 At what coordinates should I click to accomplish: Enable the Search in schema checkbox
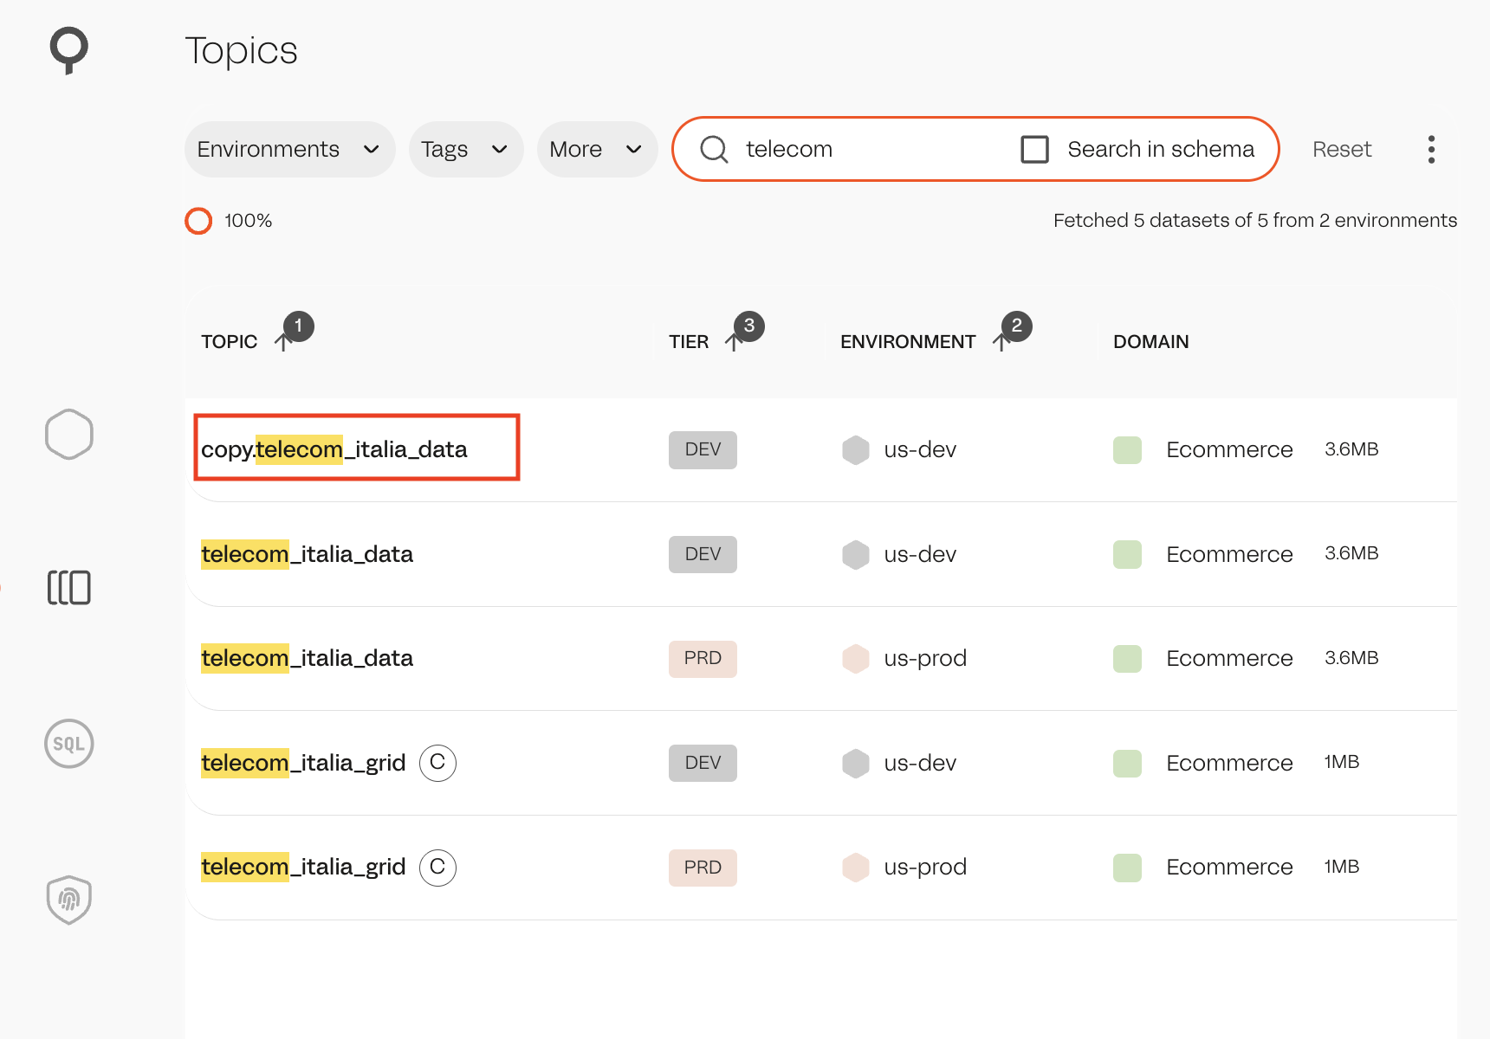point(1035,149)
